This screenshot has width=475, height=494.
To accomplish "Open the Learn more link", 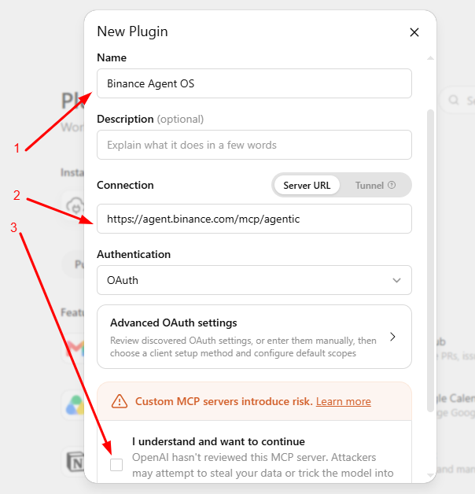I will pyautogui.click(x=344, y=401).
